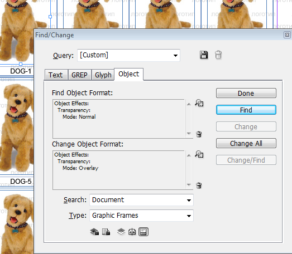This screenshot has width=292, height=254.
Task: Specify attributes to change beside Change Object Format
Action: [199, 154]
